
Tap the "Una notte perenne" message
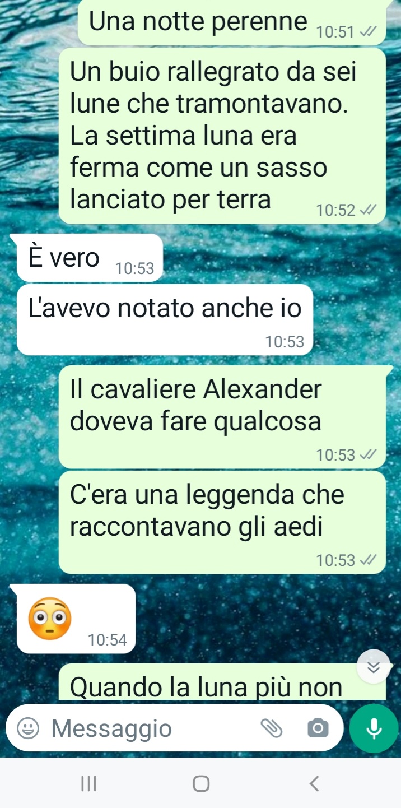pos(232,22)
